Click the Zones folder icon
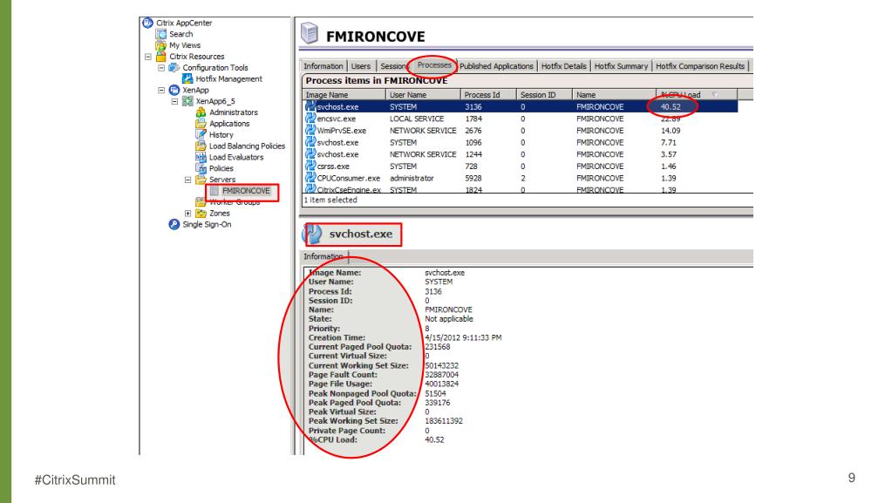 [201, 214]
